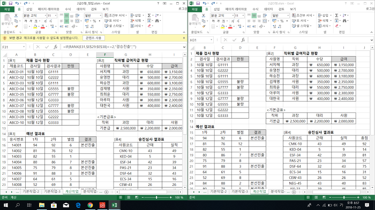
Task: Switch to Page Layout view in left status bar
Action: coord(129,197)
